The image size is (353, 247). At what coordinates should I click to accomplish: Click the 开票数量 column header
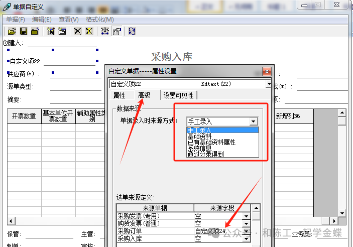pos(24,116)
